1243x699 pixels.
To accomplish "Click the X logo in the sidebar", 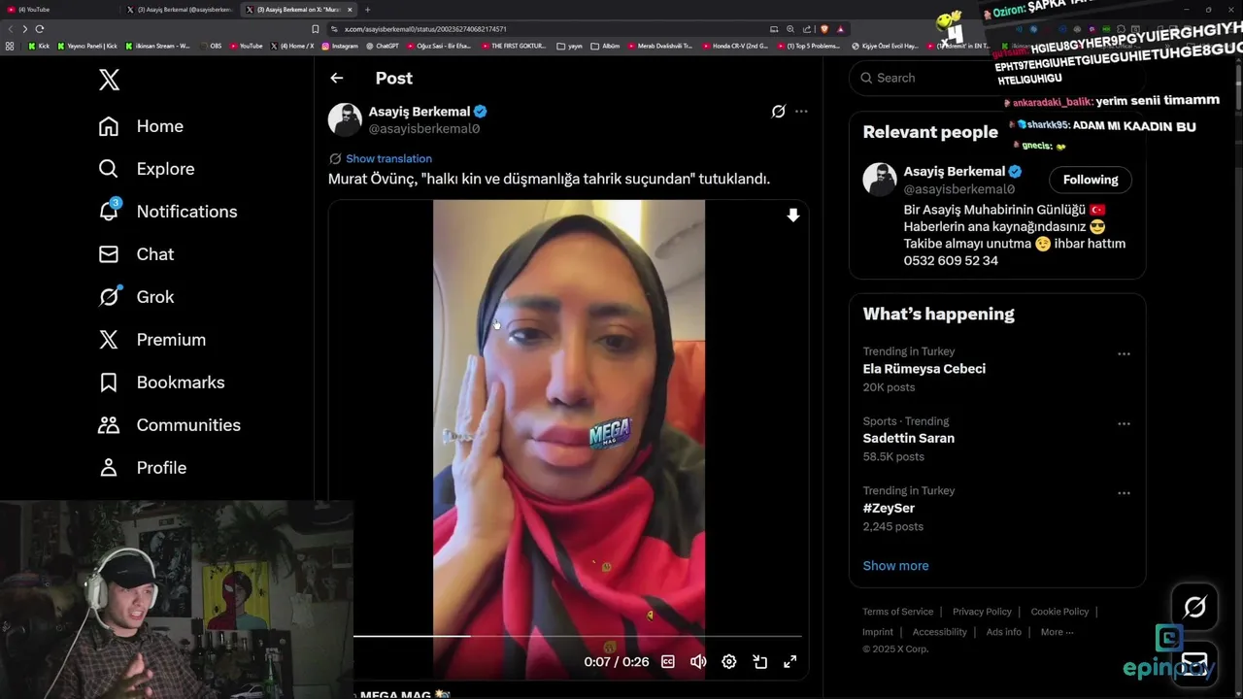I will point(109,80).
